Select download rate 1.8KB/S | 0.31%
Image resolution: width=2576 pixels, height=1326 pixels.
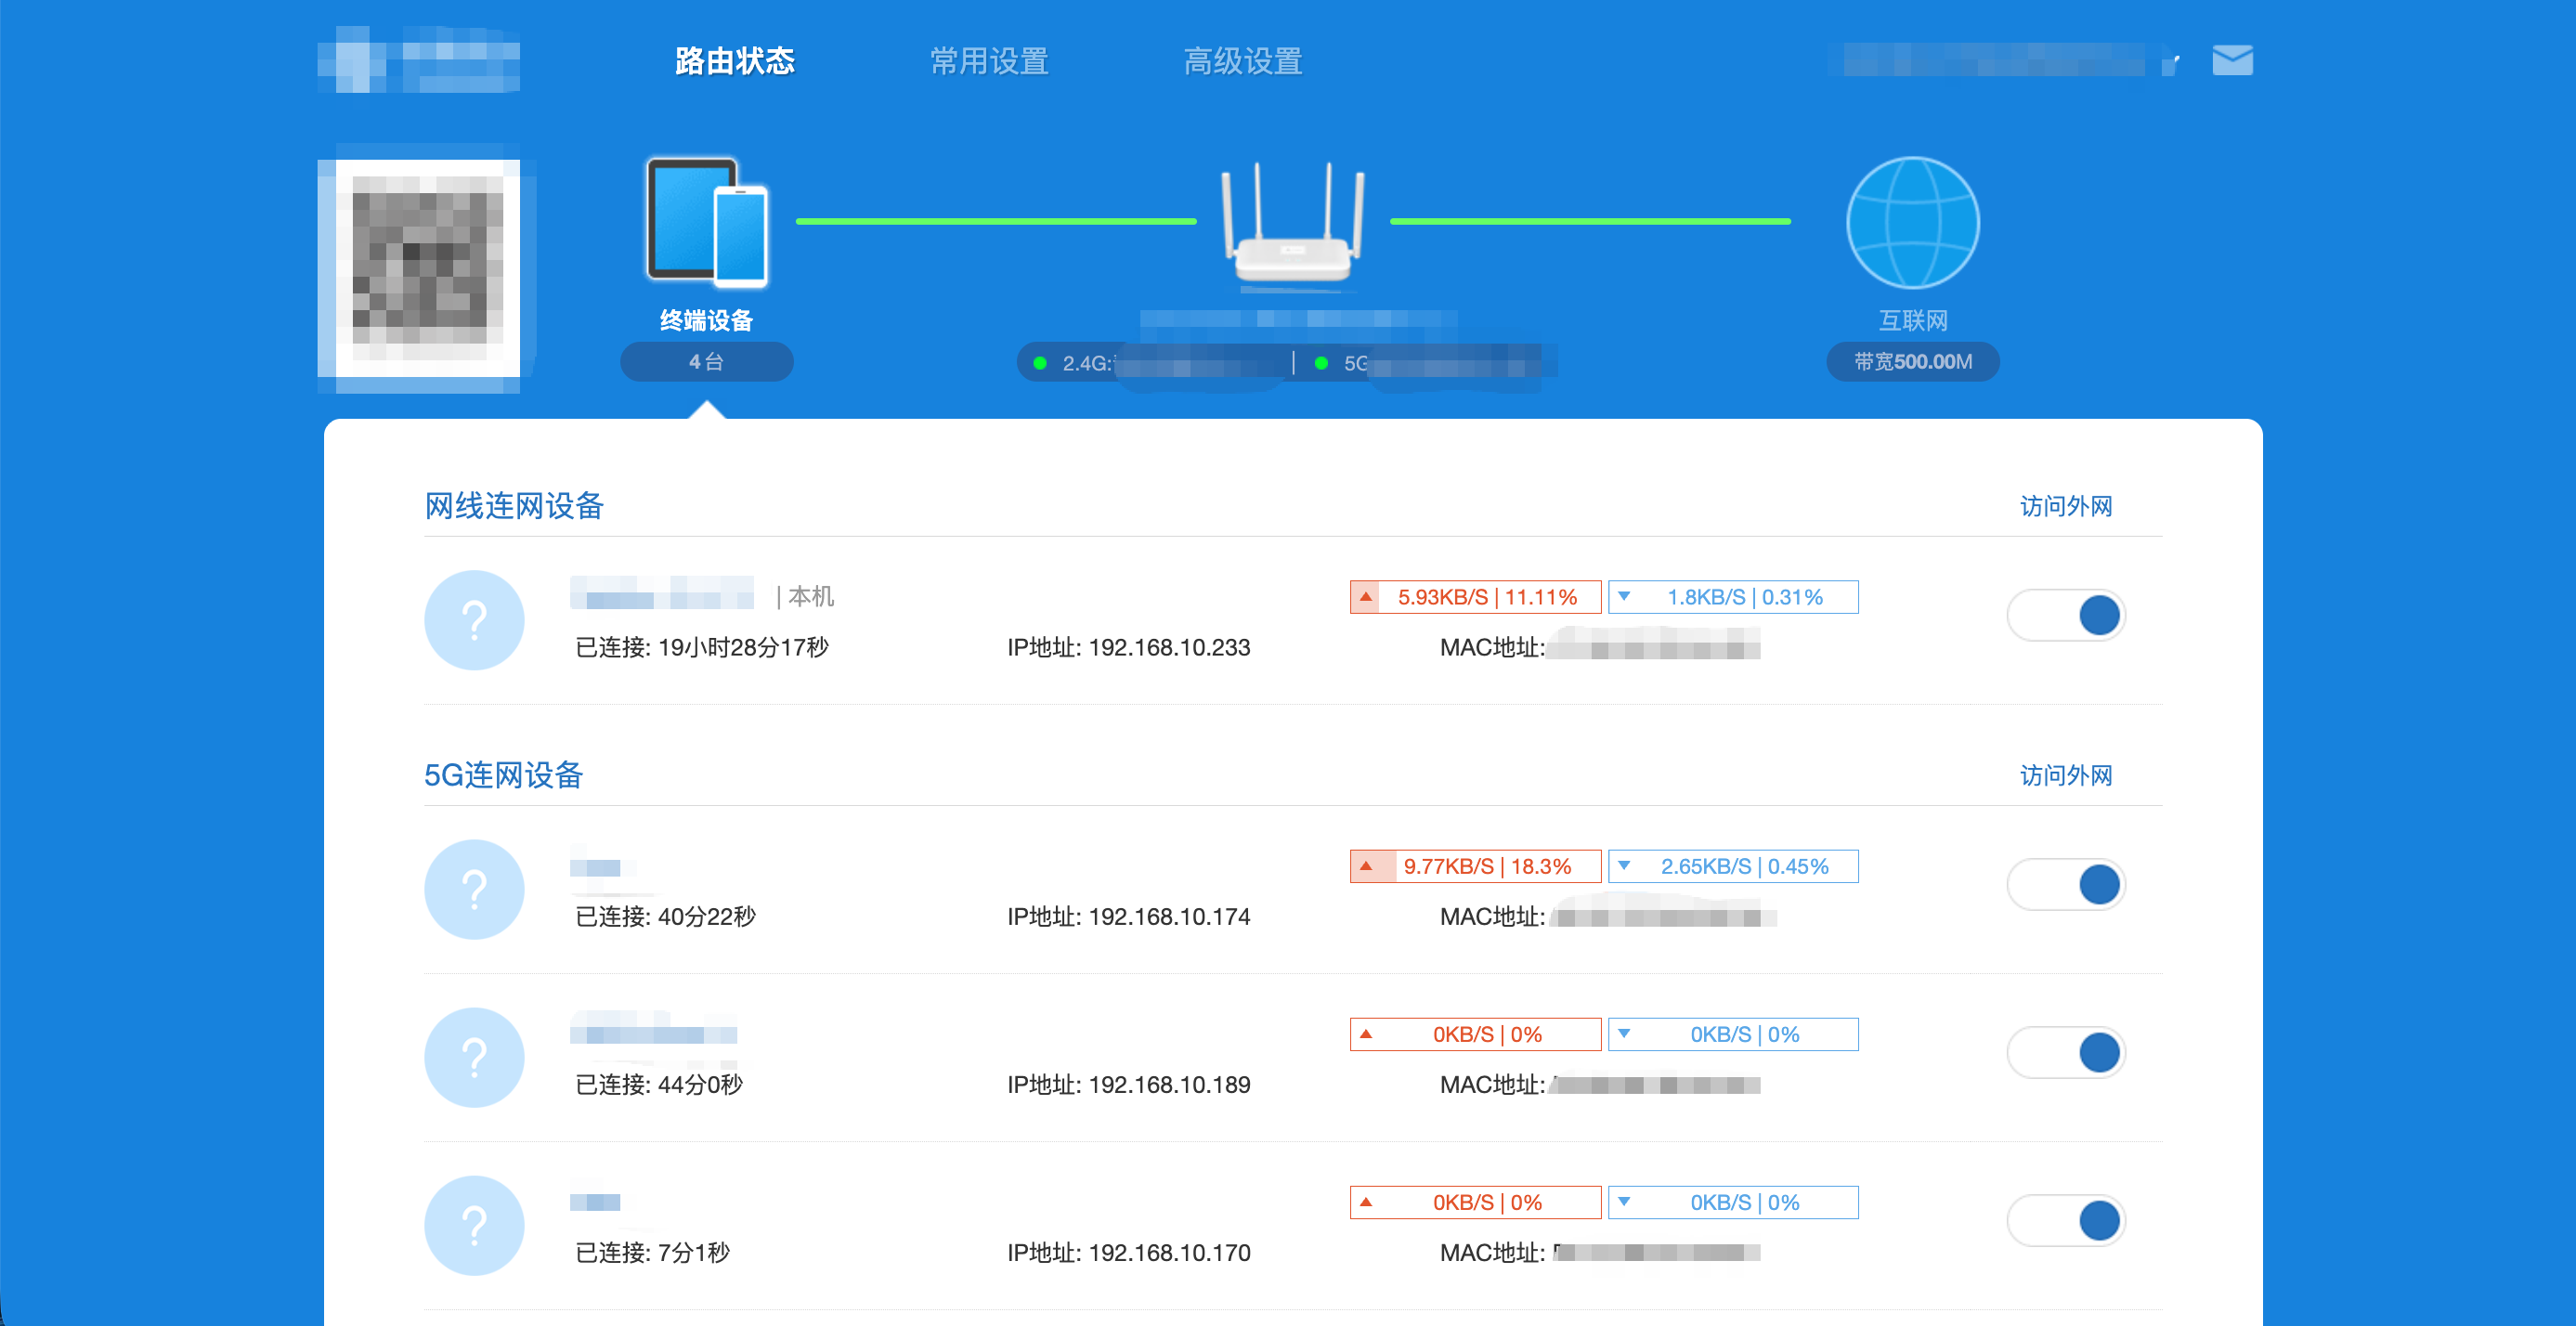[1733, 597]
